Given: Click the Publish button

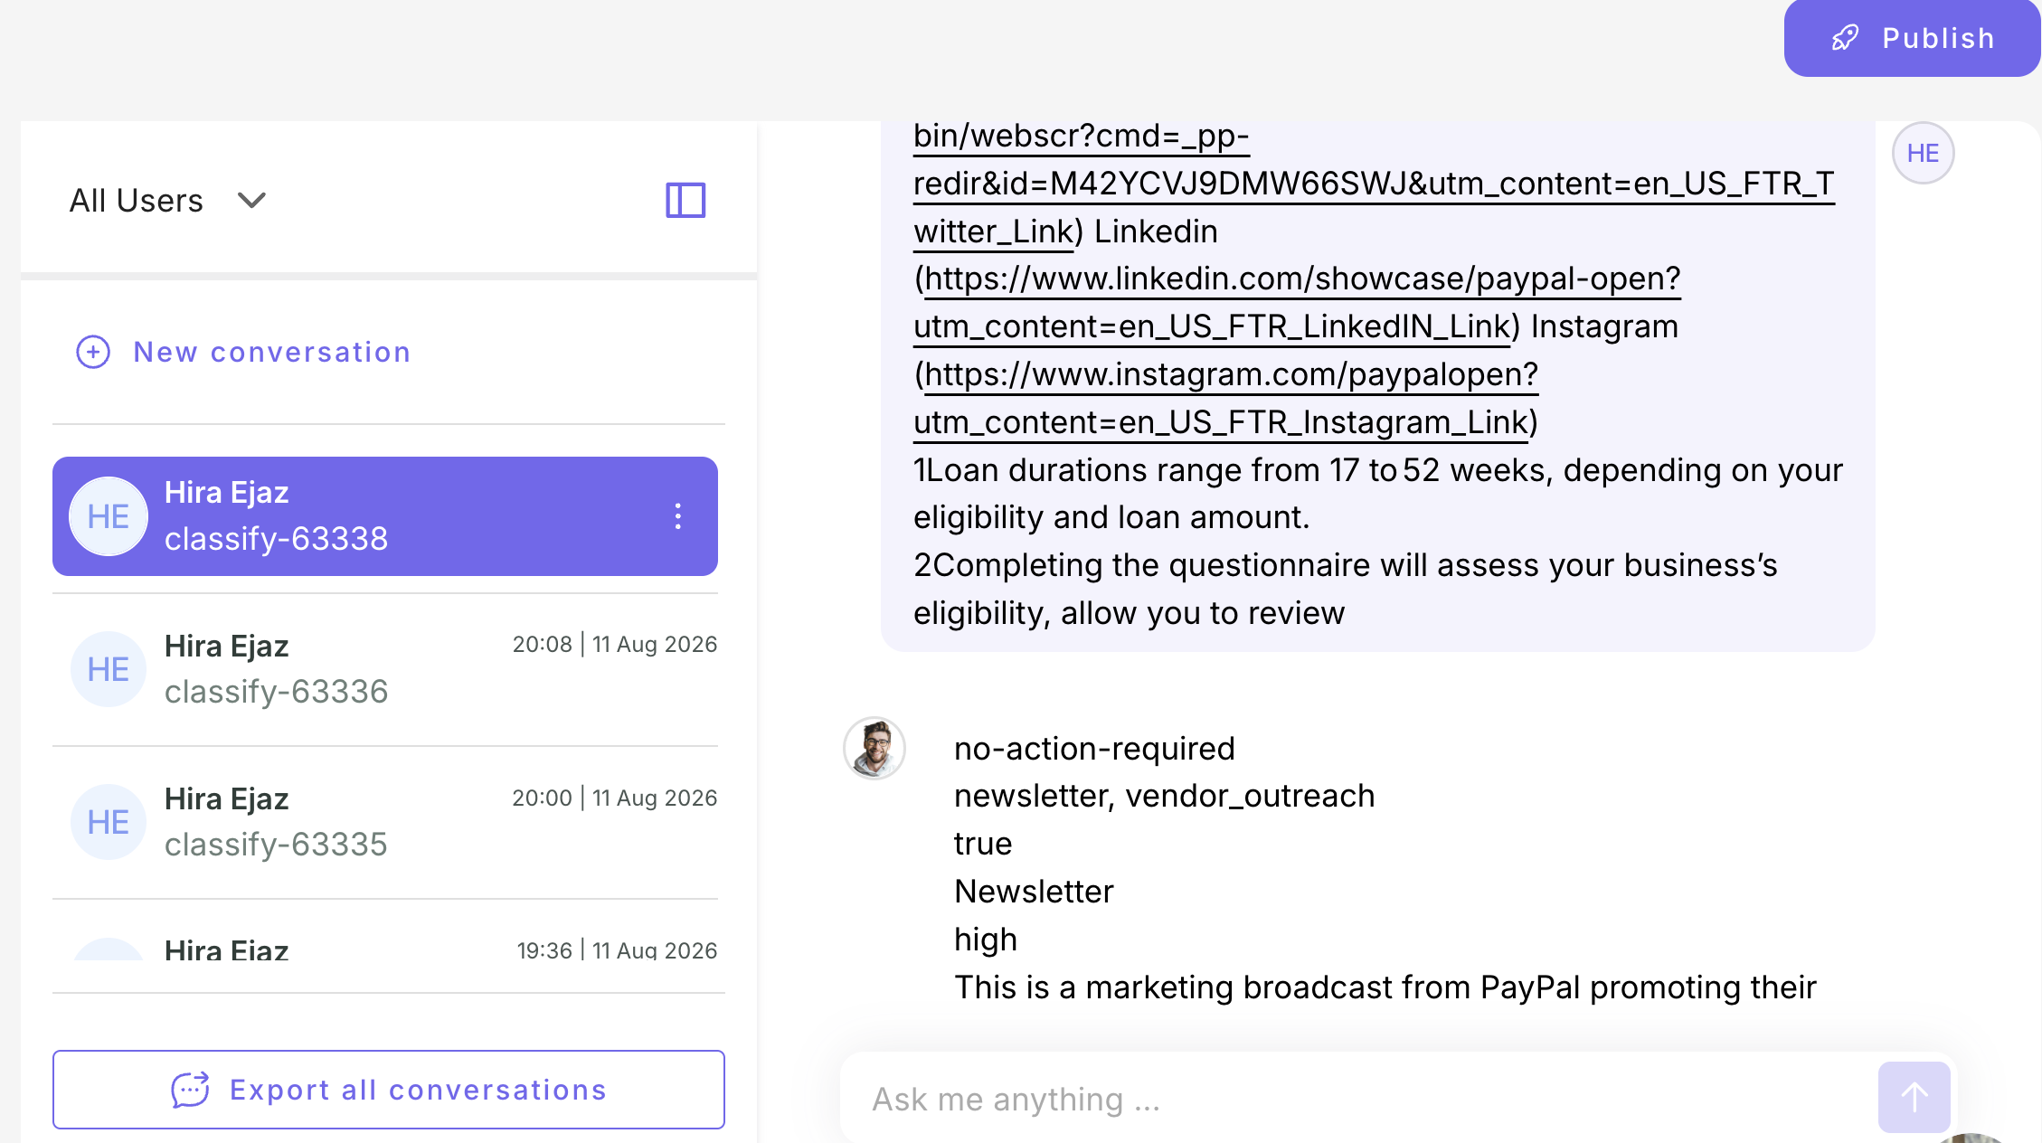Looking at the screenshot, I should (x=1912, y=38).
